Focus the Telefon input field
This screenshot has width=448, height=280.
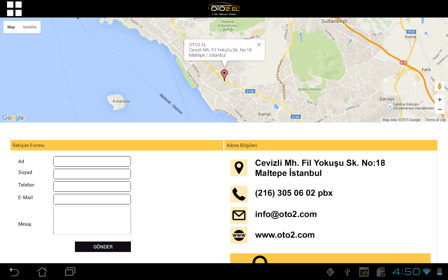pyautogui.click(x=92, y=187)
